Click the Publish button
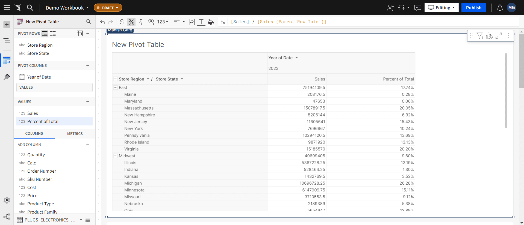 [473, 8]
